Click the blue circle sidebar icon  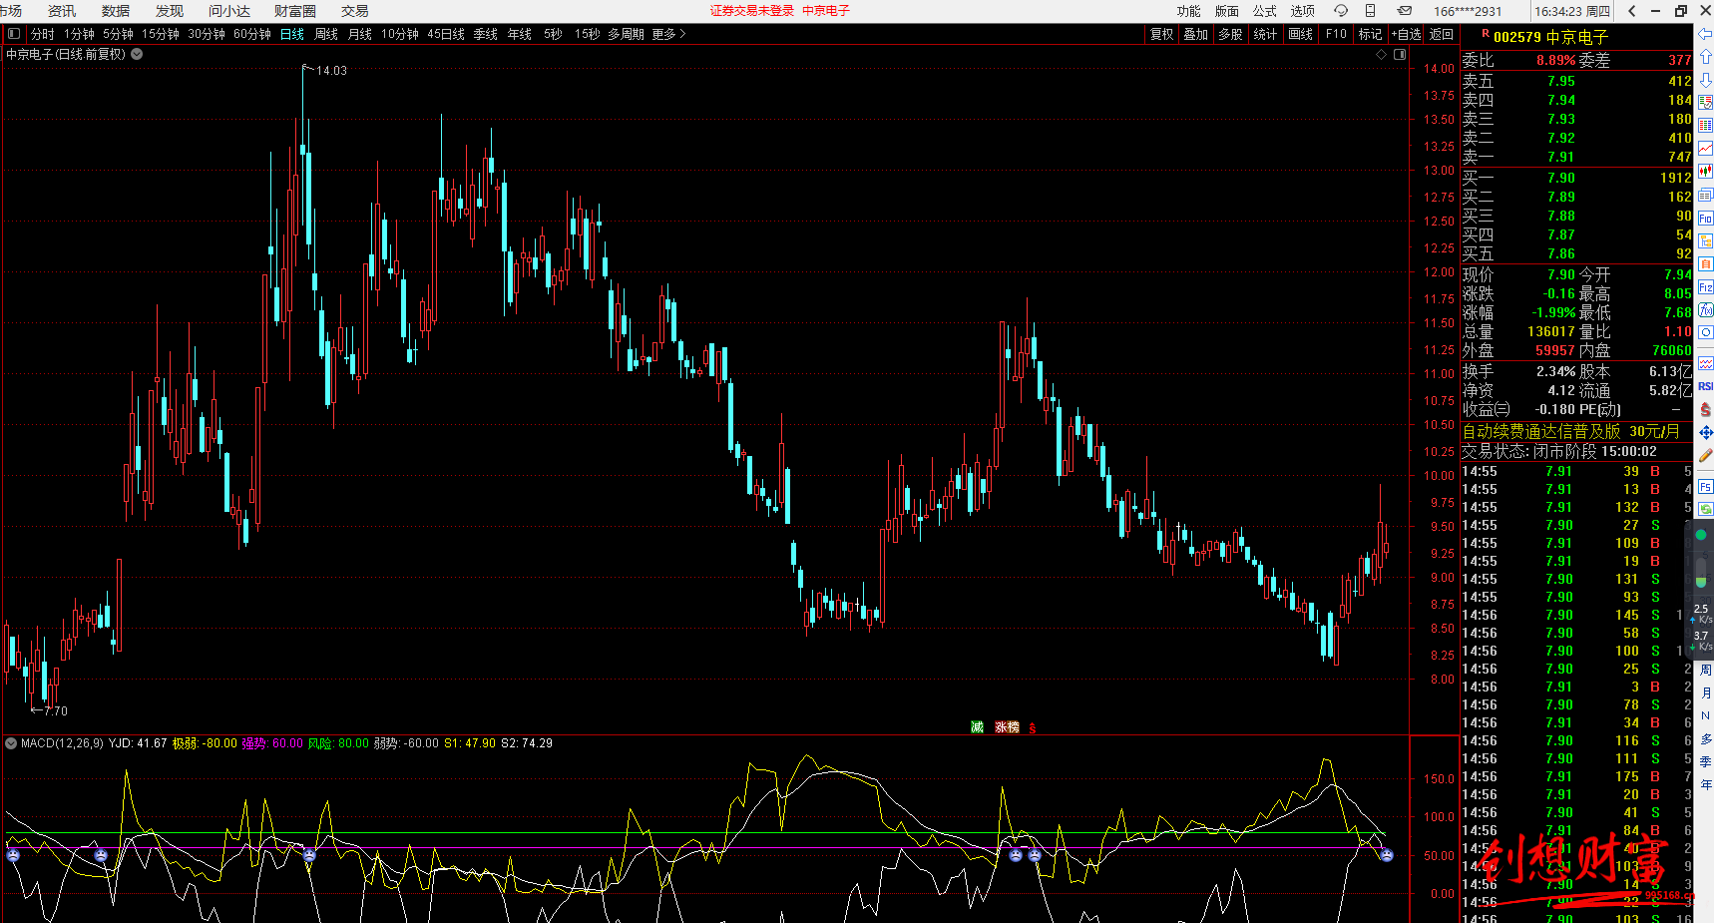click(1705, 332)
